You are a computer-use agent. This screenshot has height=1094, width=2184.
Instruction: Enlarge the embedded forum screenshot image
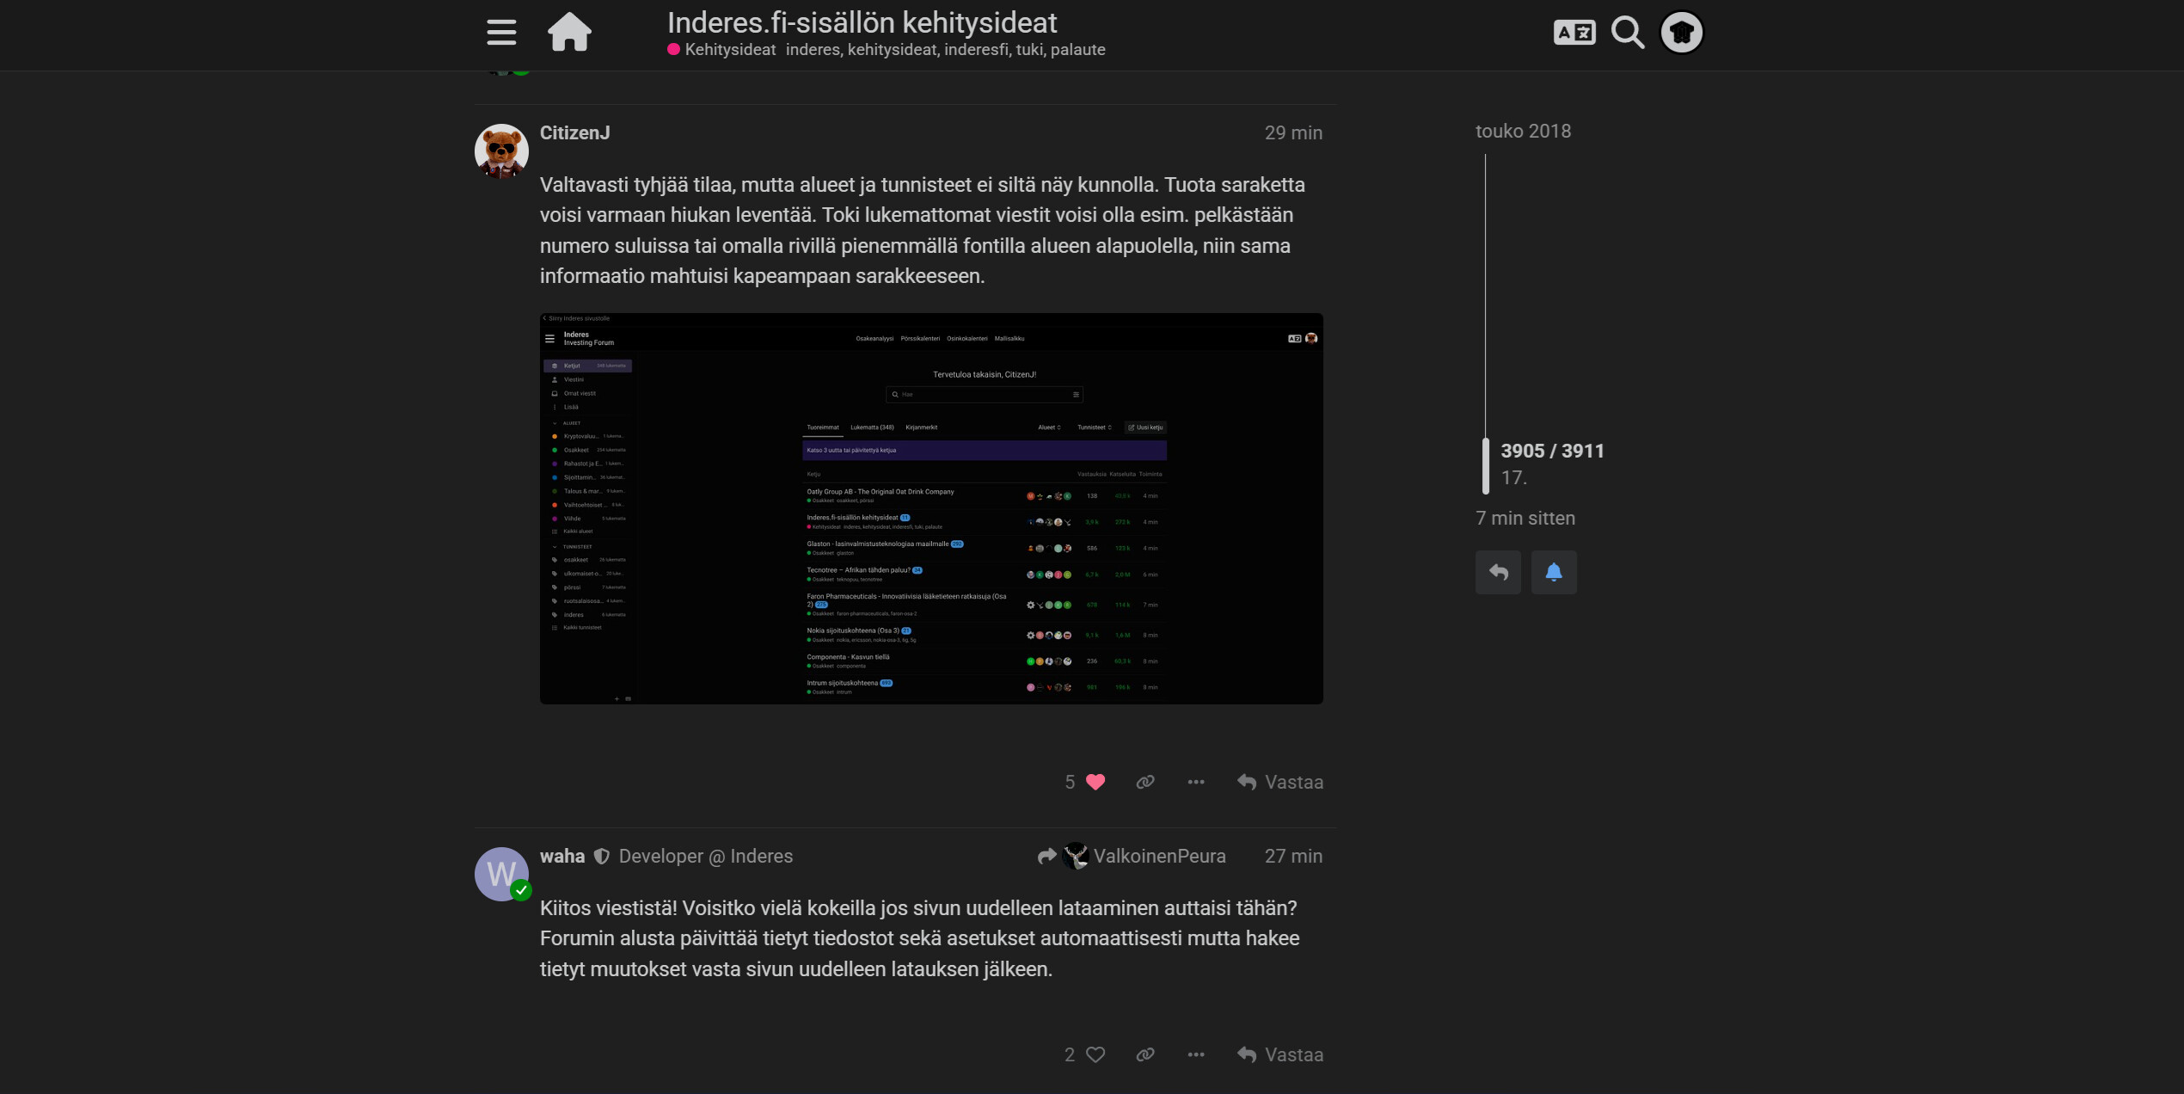point(931,508)
